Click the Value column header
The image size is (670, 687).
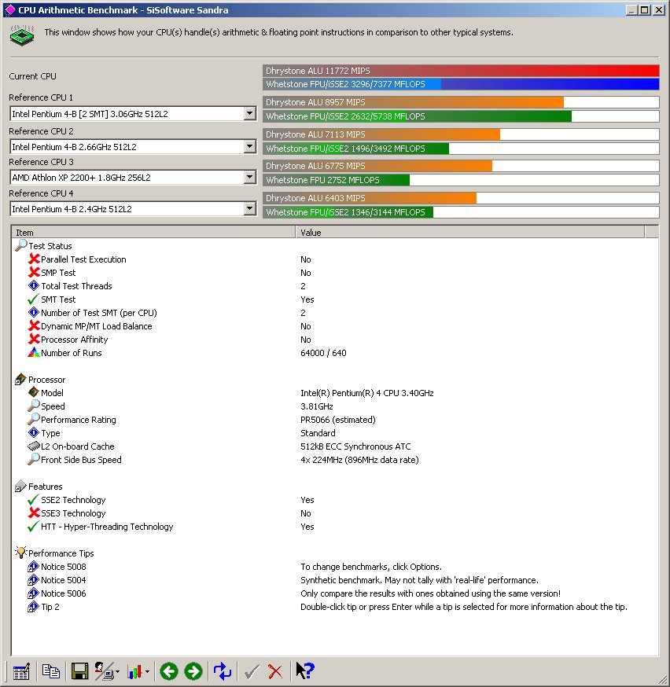469,233
